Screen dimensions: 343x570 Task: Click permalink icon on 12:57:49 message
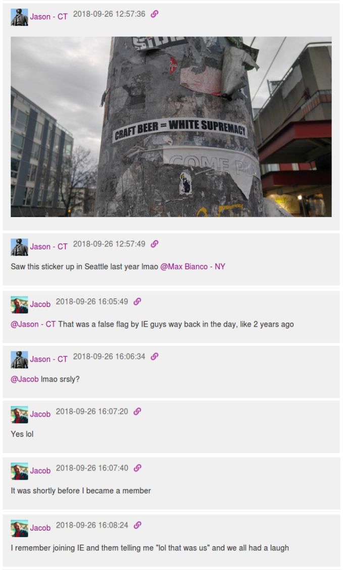click(155, 244)
